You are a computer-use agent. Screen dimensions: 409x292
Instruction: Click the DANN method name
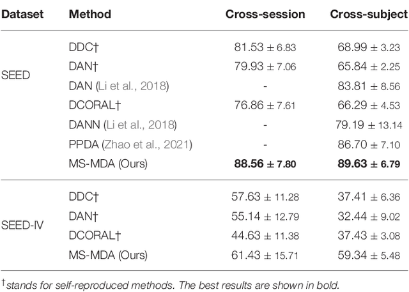pos(82,124)
